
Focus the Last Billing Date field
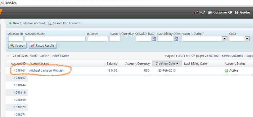coord(165,39)
